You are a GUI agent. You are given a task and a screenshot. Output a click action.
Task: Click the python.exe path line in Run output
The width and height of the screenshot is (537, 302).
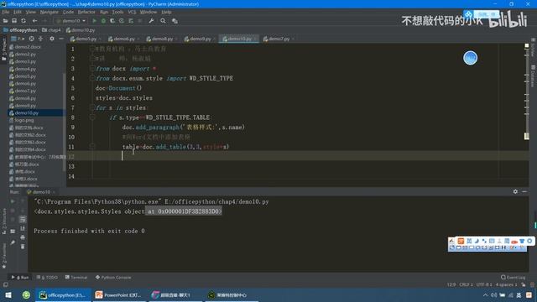coord(151,201)
